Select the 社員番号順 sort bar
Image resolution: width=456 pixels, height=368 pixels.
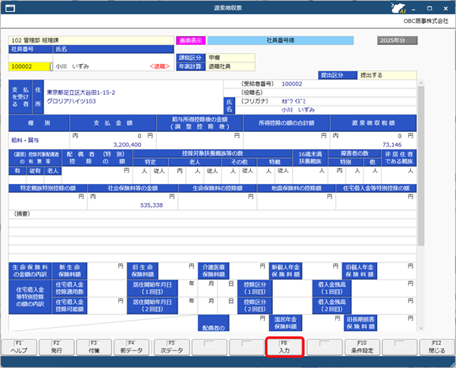280,40
